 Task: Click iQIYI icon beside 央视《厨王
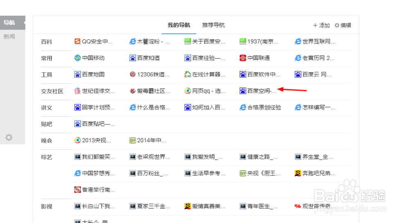click(243, 173)
